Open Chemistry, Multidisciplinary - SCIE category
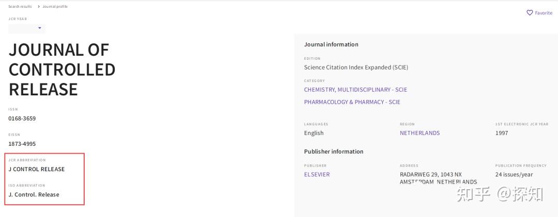Viewport: 558px width, 217px height. [x=355, y=90]
